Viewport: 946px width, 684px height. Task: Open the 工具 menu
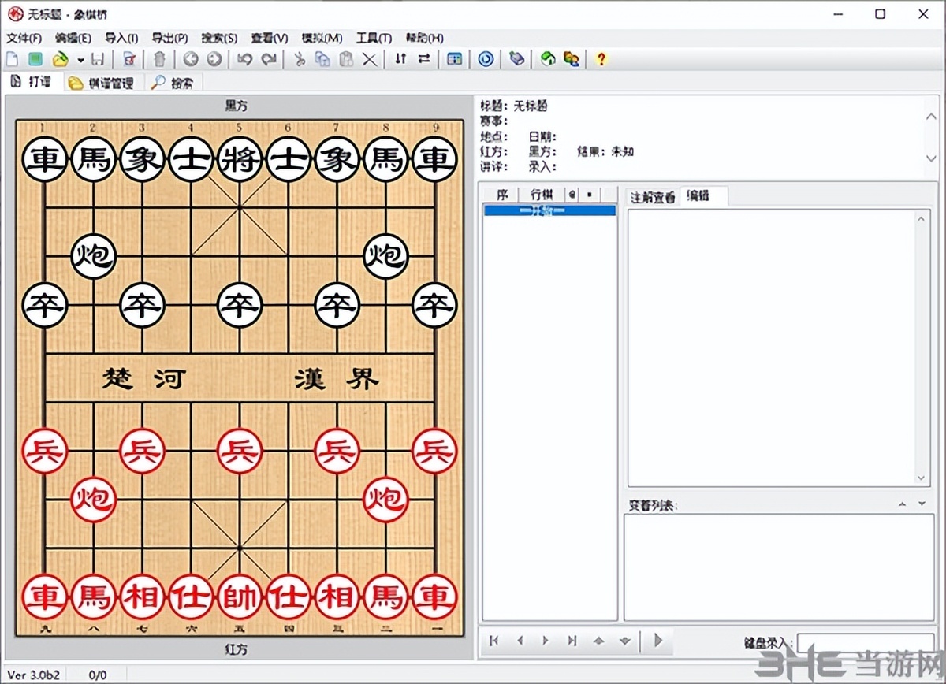coord(373,38)
